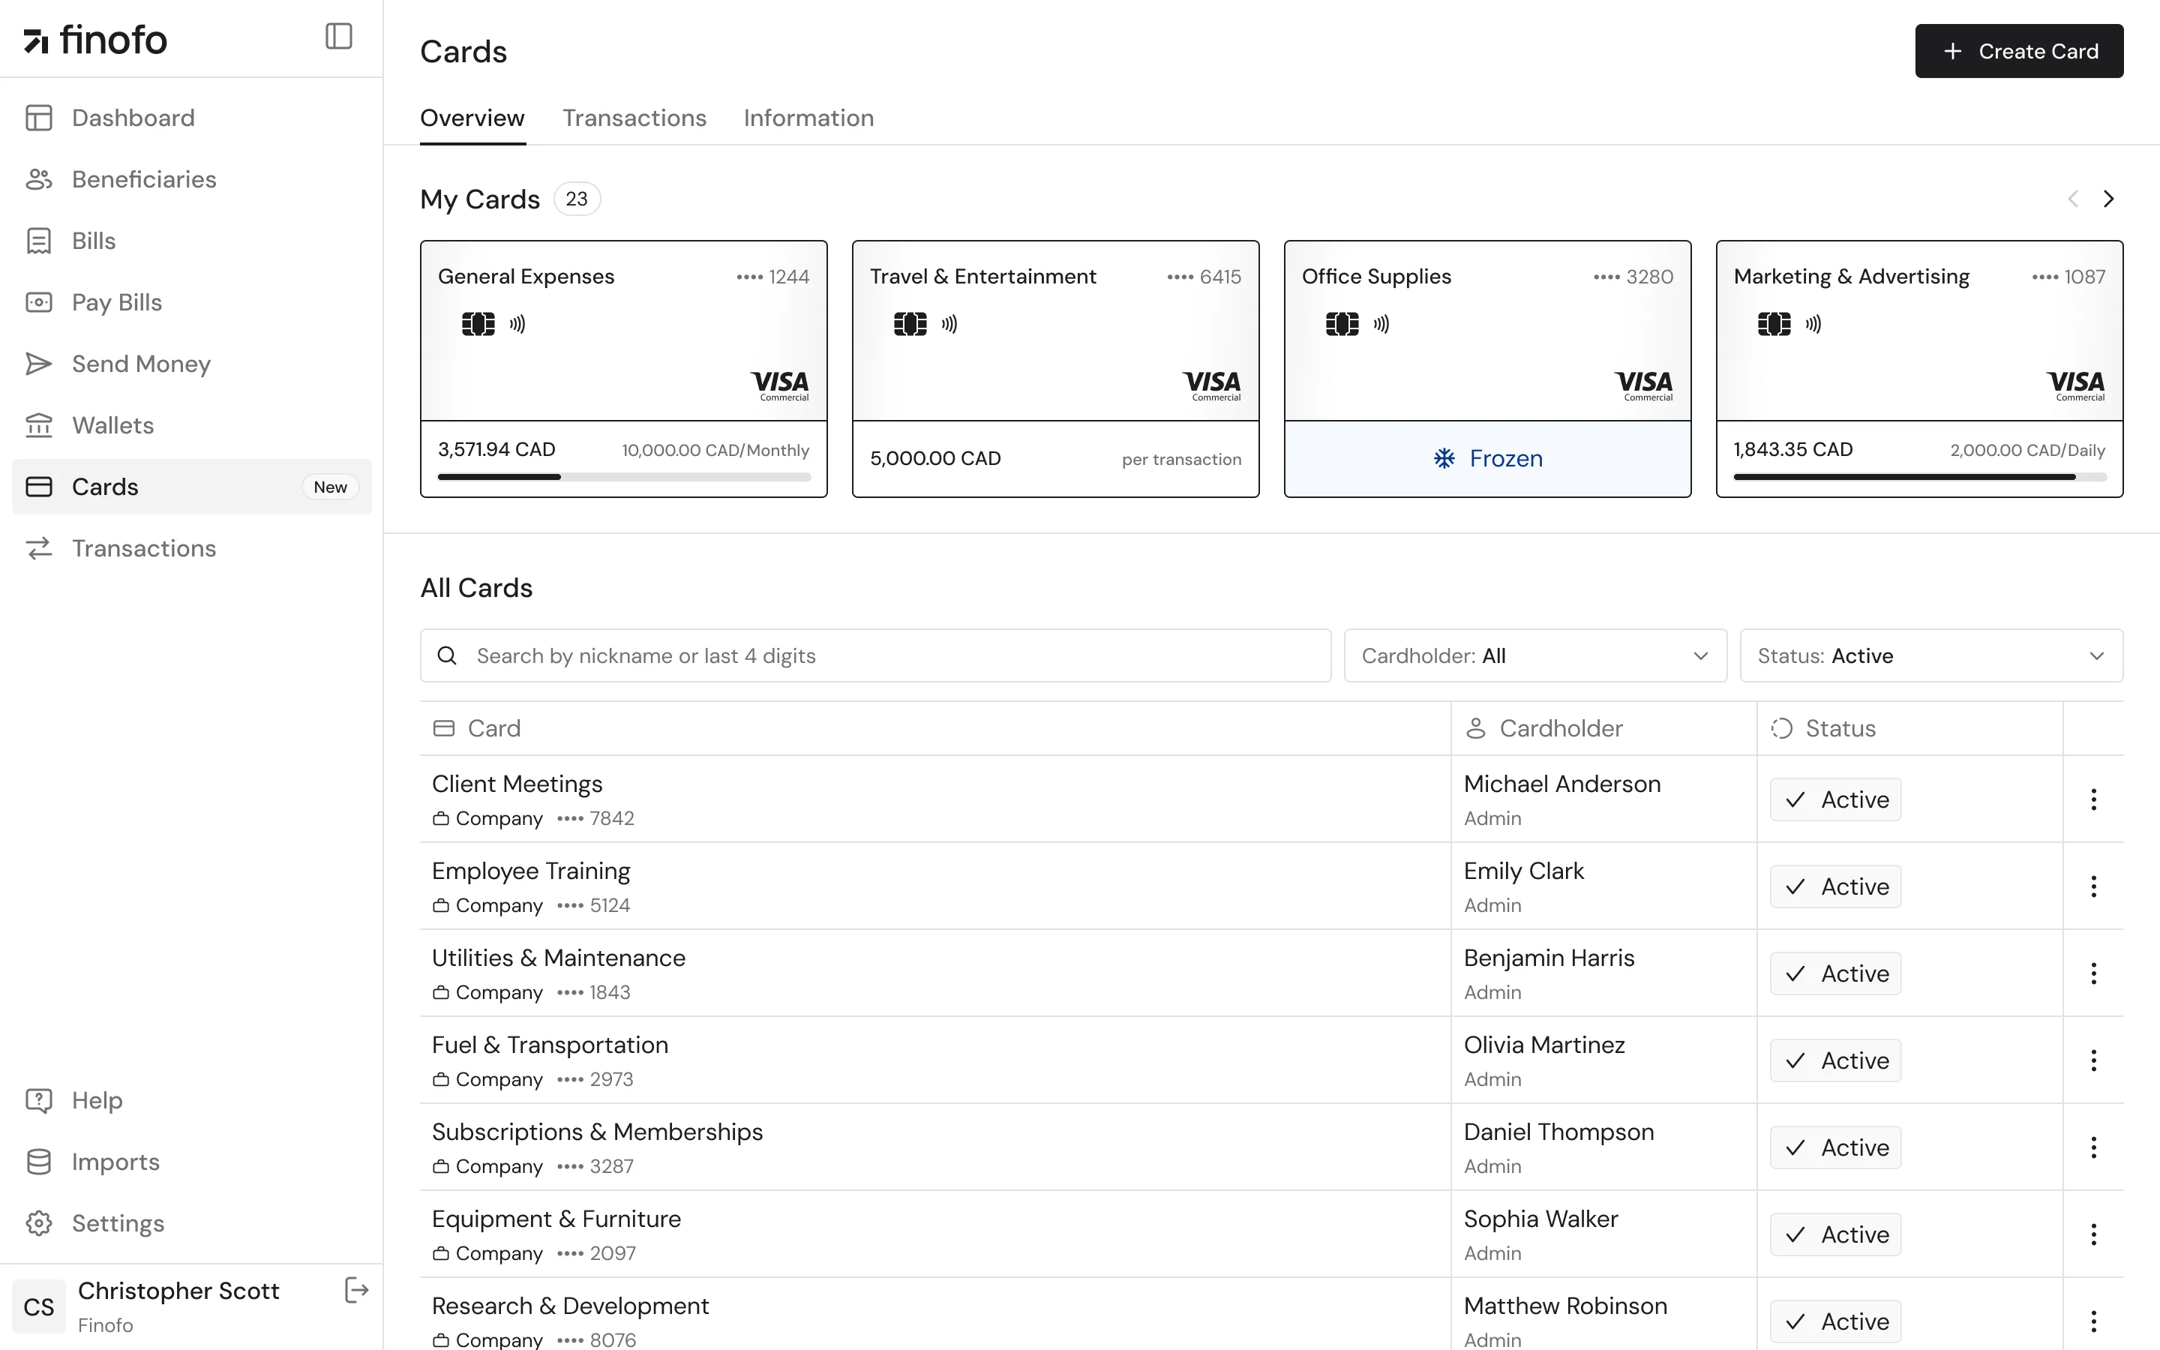Open the Imports section

[x=116, y=1162]
